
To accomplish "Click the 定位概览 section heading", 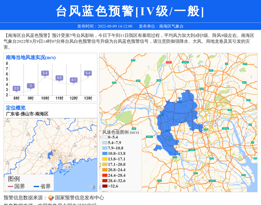I will (16, 108).
